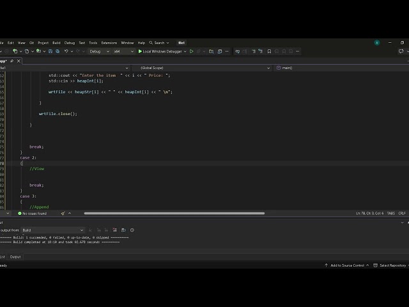The height and width of the screenshot is (307, 409).
Task: Click the send feedback icon at top right
Action: (x=401, y=51)
